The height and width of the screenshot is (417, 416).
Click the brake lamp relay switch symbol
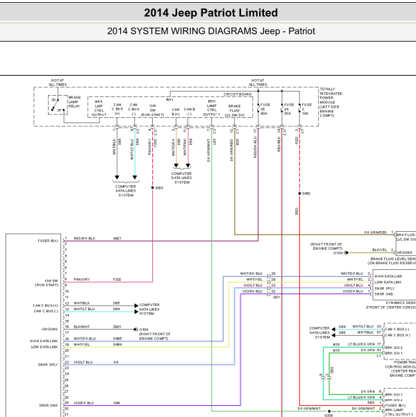pyautogui.click(x=58, y=105)
